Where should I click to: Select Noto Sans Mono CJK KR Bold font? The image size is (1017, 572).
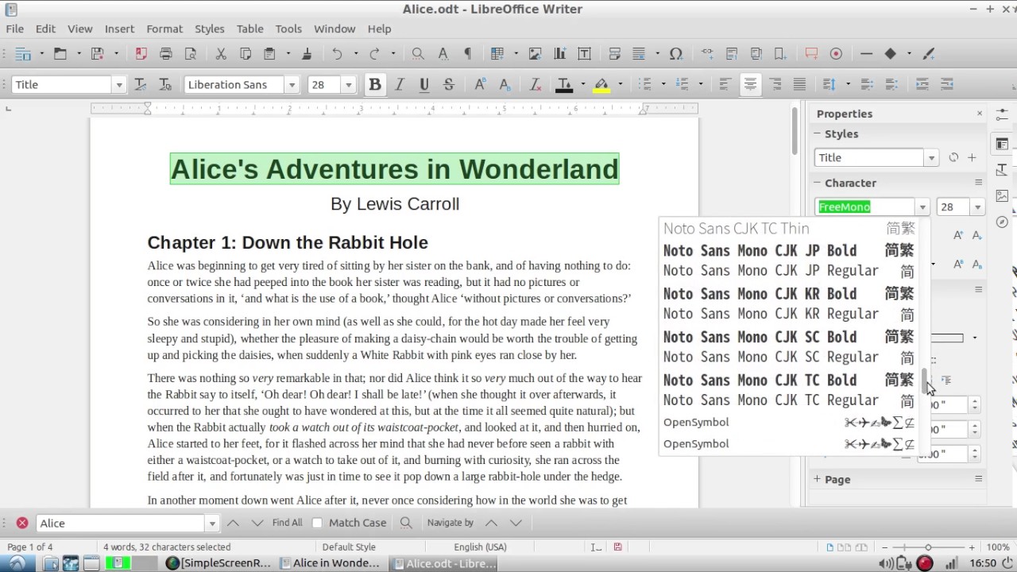(760, 294)
